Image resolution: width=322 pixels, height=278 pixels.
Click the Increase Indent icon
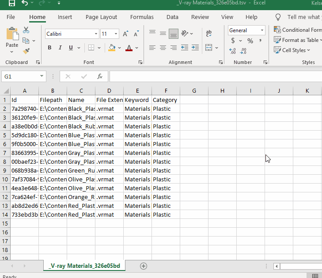(x=194, y=48)
